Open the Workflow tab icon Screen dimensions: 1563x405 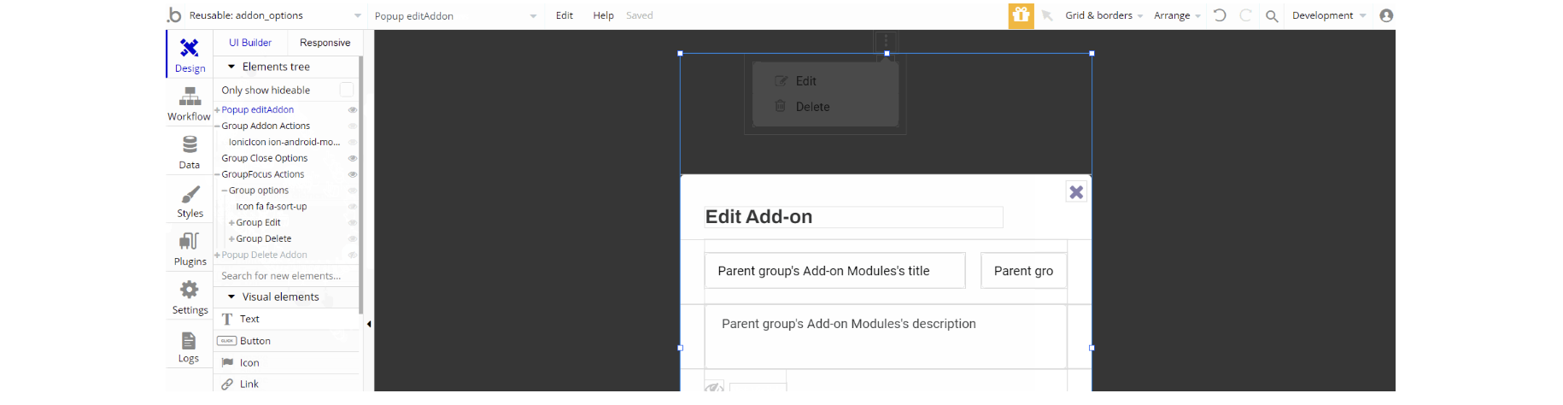(190, 103)
